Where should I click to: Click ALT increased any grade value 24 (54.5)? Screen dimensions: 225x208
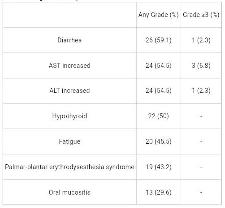pyautogui.click(x=159, y=91)
